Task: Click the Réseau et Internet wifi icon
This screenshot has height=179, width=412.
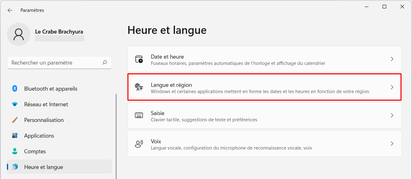Action: pos(15,104)
